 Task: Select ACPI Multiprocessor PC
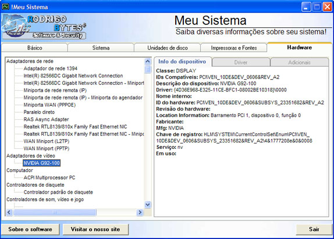tap(49, 177)
